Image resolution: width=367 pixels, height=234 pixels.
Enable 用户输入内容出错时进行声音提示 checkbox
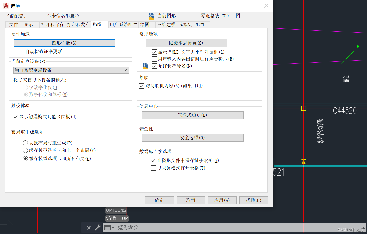[x=154, y=59]
